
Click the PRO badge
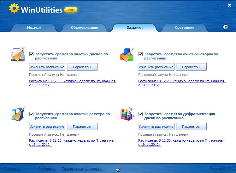coord(71,10)
